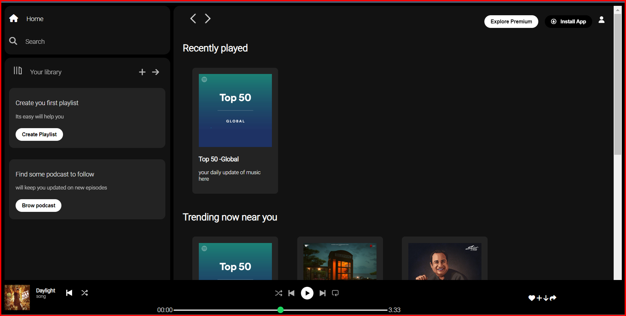
Task: Open the Top 50 Global recently played card
Action: 235,131
